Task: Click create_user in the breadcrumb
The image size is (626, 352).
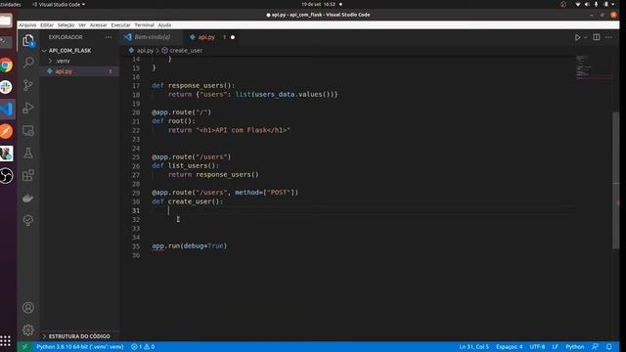Action: click(186, 51)
